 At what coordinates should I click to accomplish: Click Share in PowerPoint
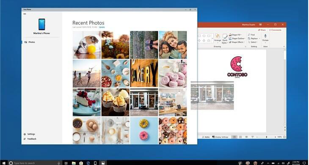[262, 30]
